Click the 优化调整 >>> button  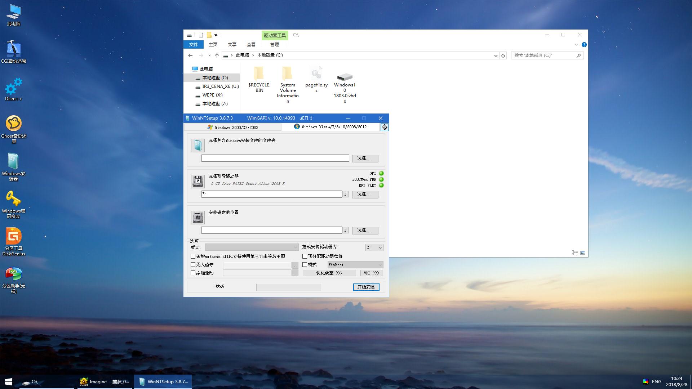329,273
